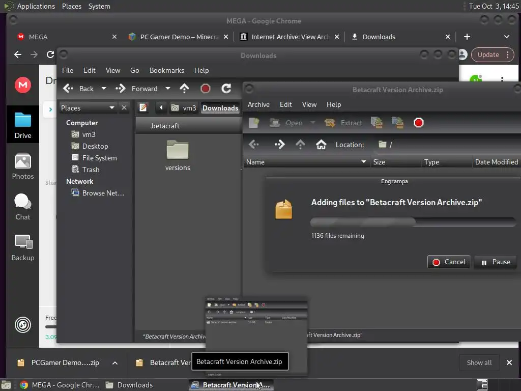Open the Photos section in MEGA
The height and width of the screenshot is (391, 521).
[x=22, y=166]
